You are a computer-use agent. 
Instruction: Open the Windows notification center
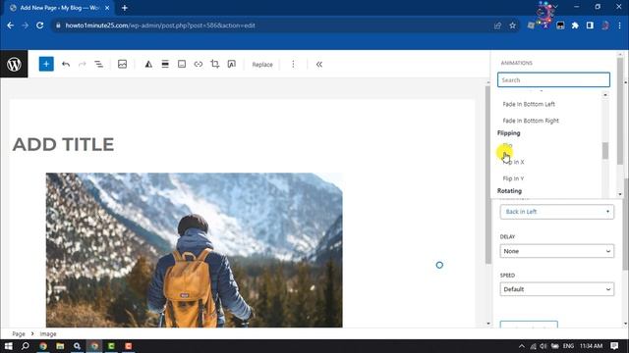614,346
